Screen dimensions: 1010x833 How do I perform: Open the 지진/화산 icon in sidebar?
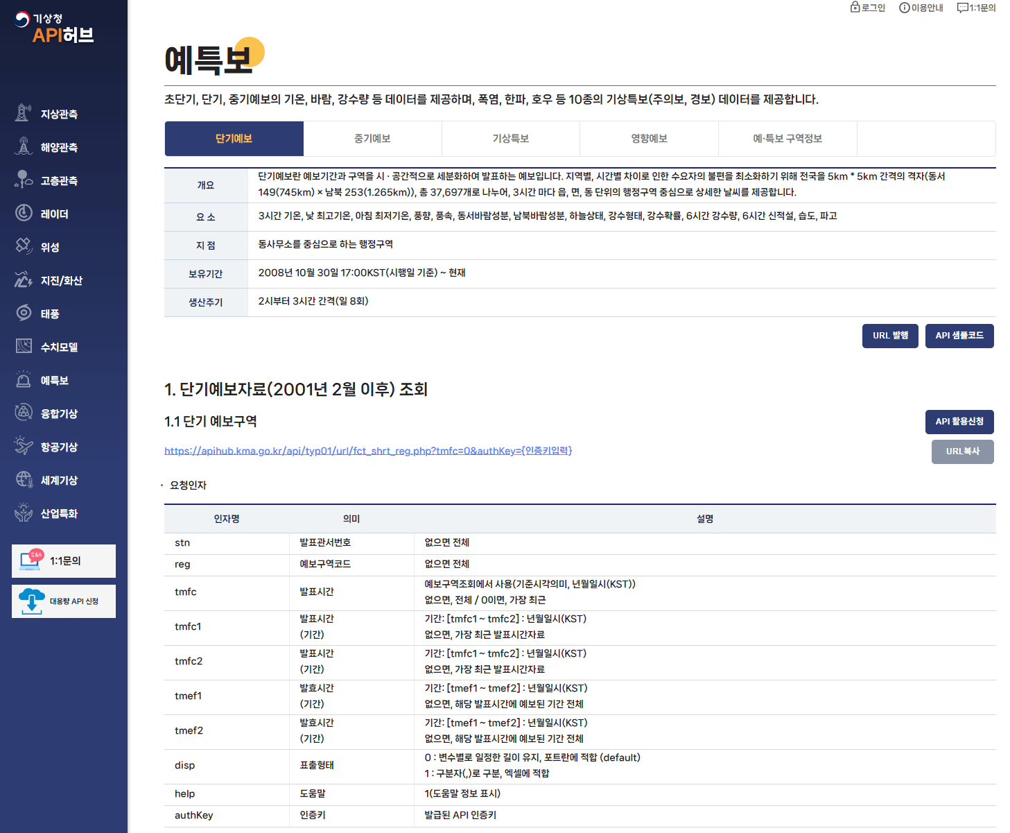click(24, 279)
